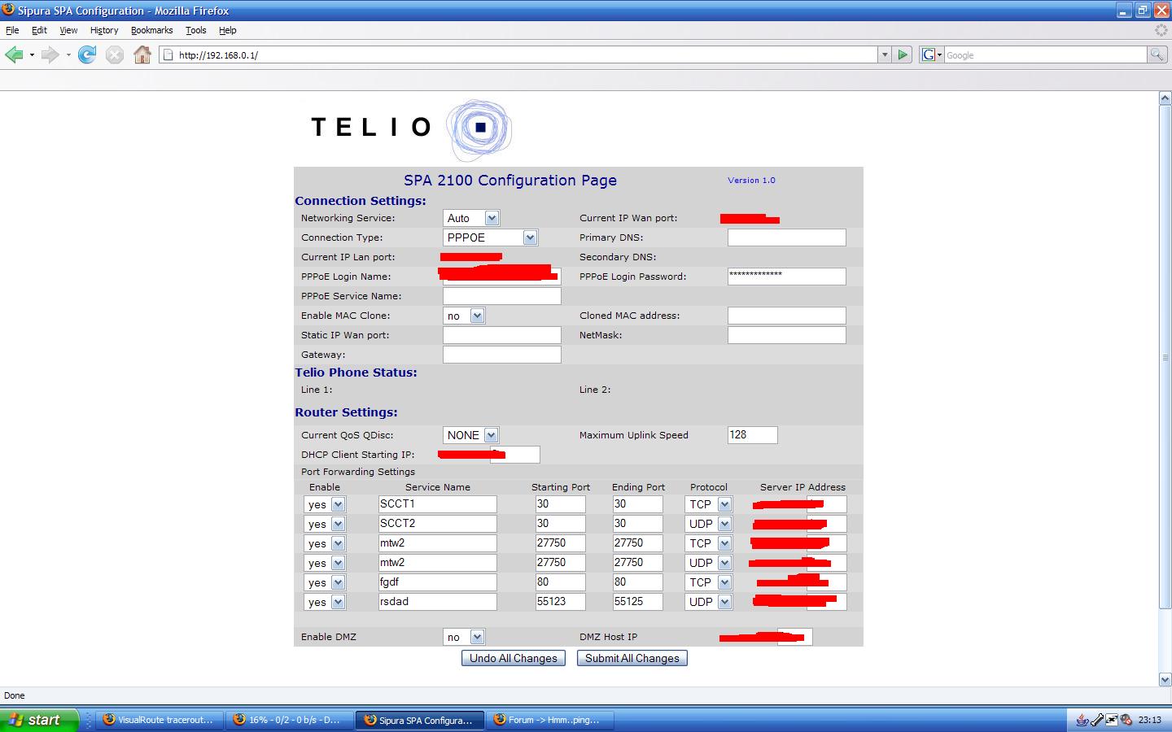The image size is (1172, 732).
Task: Open the View menu
Action: coord(68,30)
